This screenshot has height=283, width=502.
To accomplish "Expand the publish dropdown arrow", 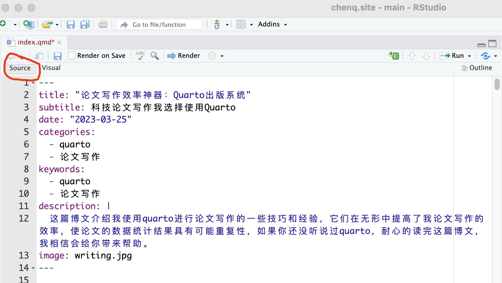I will [x=495, y=56].
